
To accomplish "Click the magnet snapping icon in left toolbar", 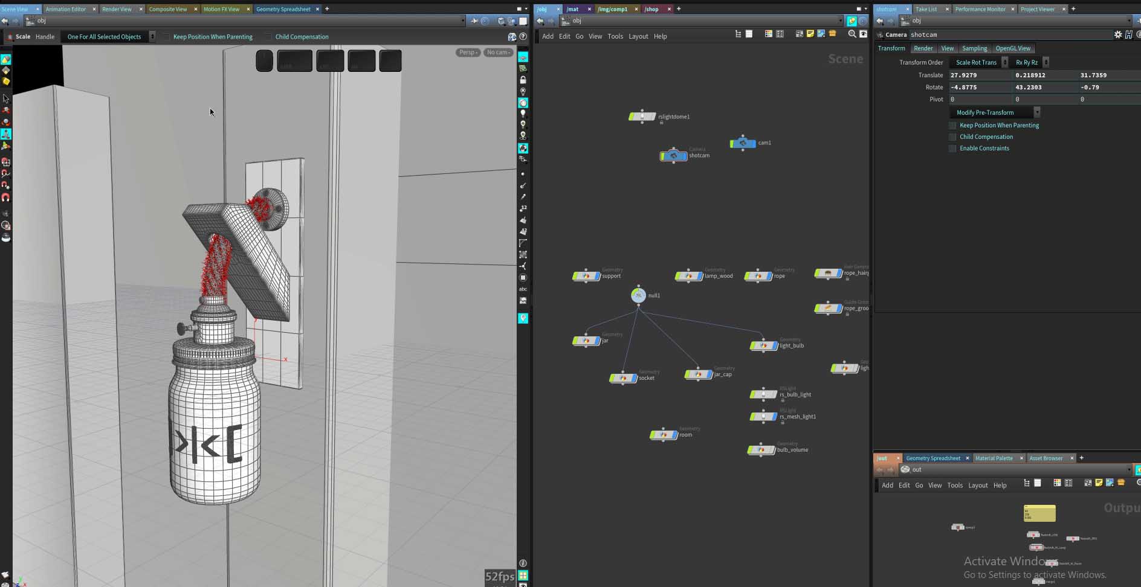I will 6,197.
